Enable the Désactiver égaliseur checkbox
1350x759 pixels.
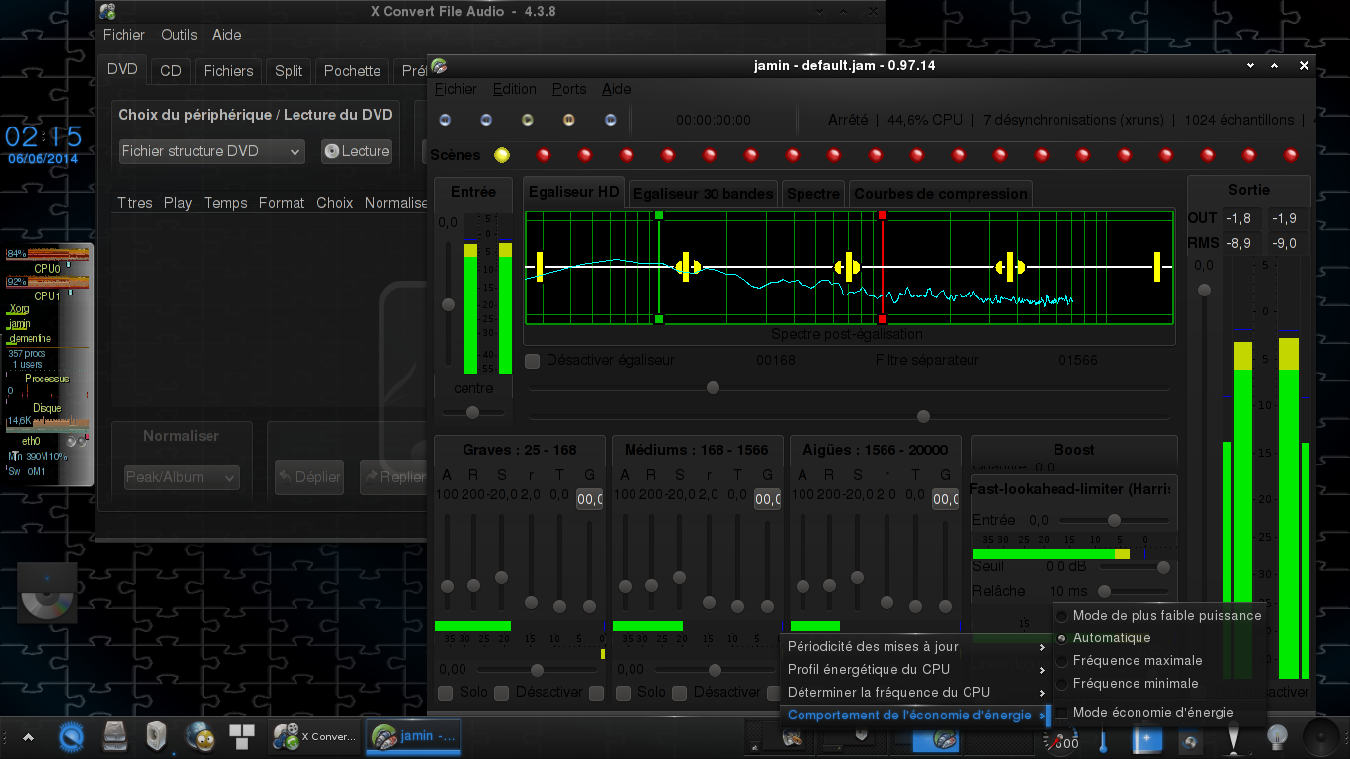click(x=533, y=361)
